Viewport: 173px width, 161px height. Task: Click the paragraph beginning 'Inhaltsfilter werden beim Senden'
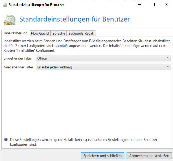87,46
